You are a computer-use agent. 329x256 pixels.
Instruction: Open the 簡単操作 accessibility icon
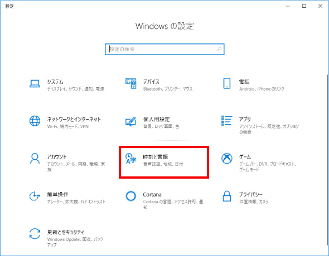point(35,196)
